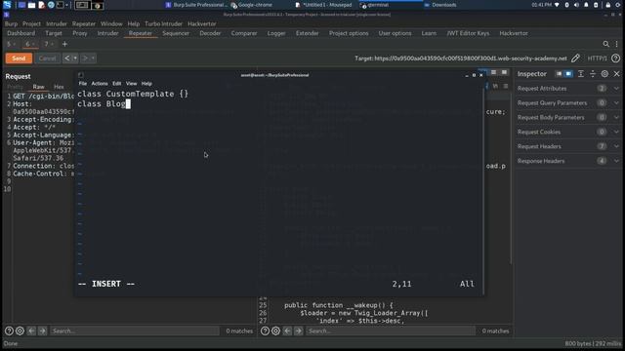Select the Hex request view tab
Screen dimensions: 625x351
[59, 87]
